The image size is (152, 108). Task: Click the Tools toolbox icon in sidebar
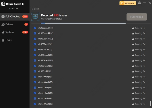coord(3,40)
